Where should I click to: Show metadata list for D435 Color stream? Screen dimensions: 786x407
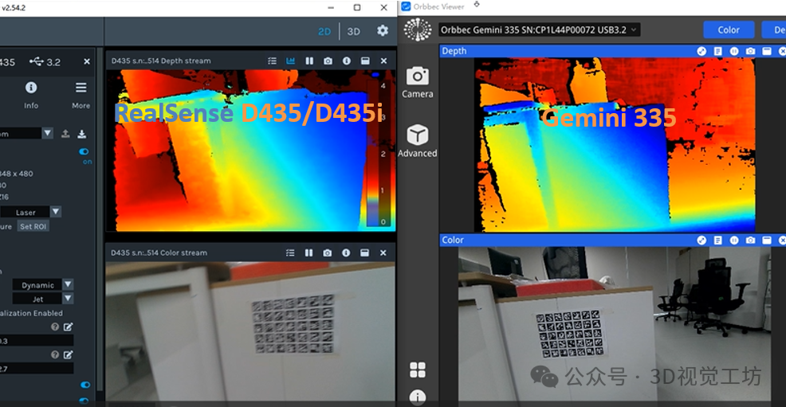(290, 252)
